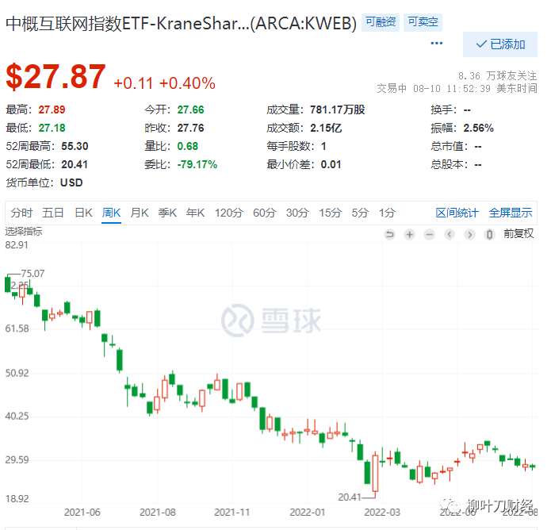Open the 月K chart tab
Image resolution: width=551 pixels, height=530 pixels.
pyautogui.click(x=140, y=213)
